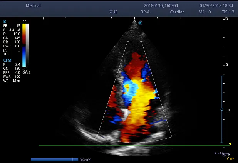
Task: Click the probe orientation marker icon
Action: point(140,22)
